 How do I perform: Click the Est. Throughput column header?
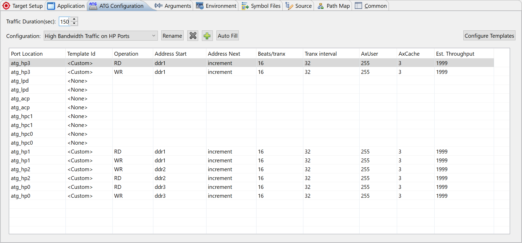click(455, 54)
